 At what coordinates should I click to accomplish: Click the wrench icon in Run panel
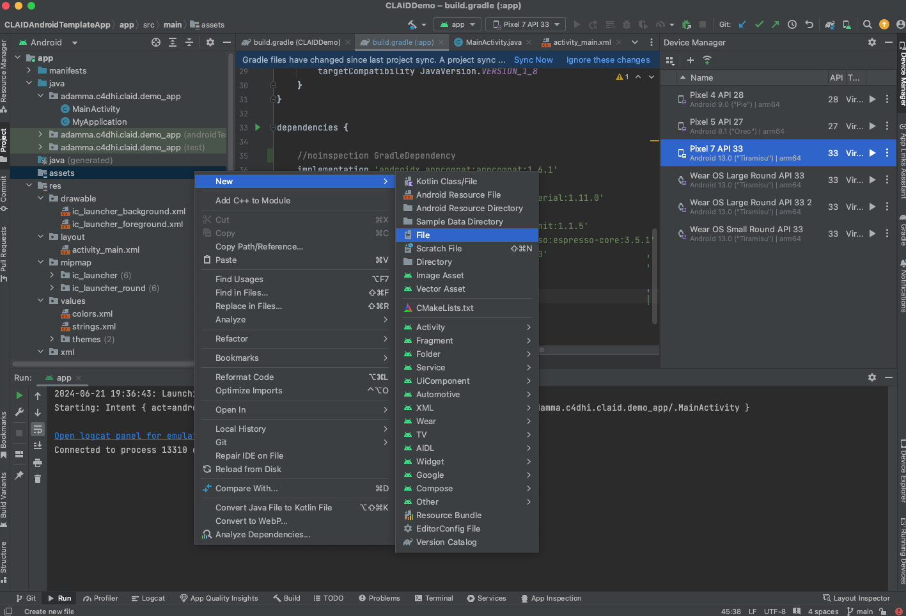19,413
